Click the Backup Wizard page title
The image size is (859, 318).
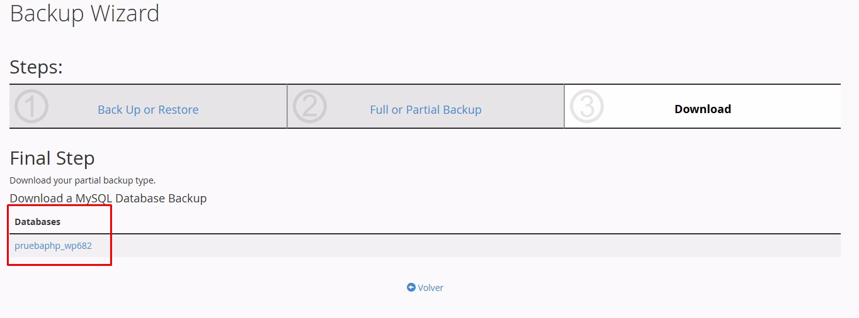coord(85,14)
